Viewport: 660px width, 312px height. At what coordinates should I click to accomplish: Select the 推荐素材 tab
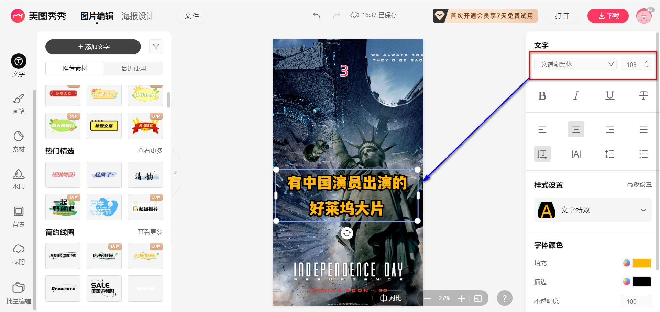tap(75, 69)
